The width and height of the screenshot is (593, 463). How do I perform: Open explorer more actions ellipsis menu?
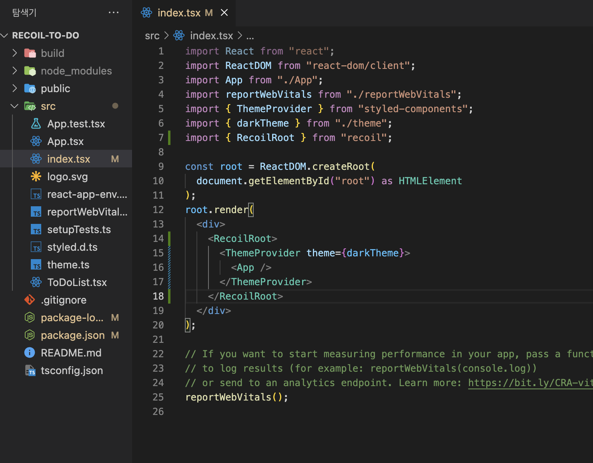[x=114, y=13]
